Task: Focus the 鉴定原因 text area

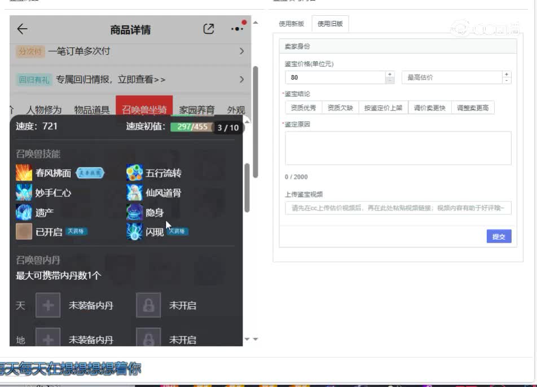Action: [x=398, y=148]
